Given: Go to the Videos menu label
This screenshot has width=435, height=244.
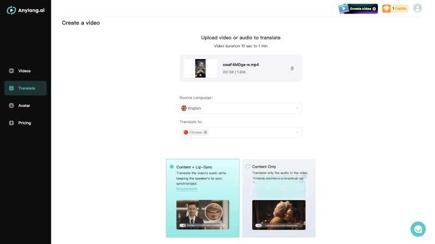Looking at the screenshot, I should tap(24, 71).
